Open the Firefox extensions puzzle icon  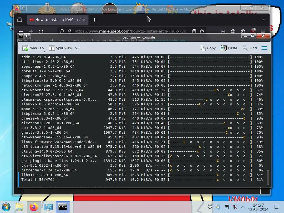pos(243,31)
